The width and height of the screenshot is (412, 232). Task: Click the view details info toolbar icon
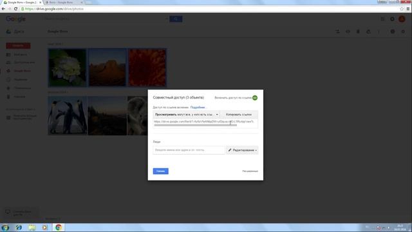point(393,32)
